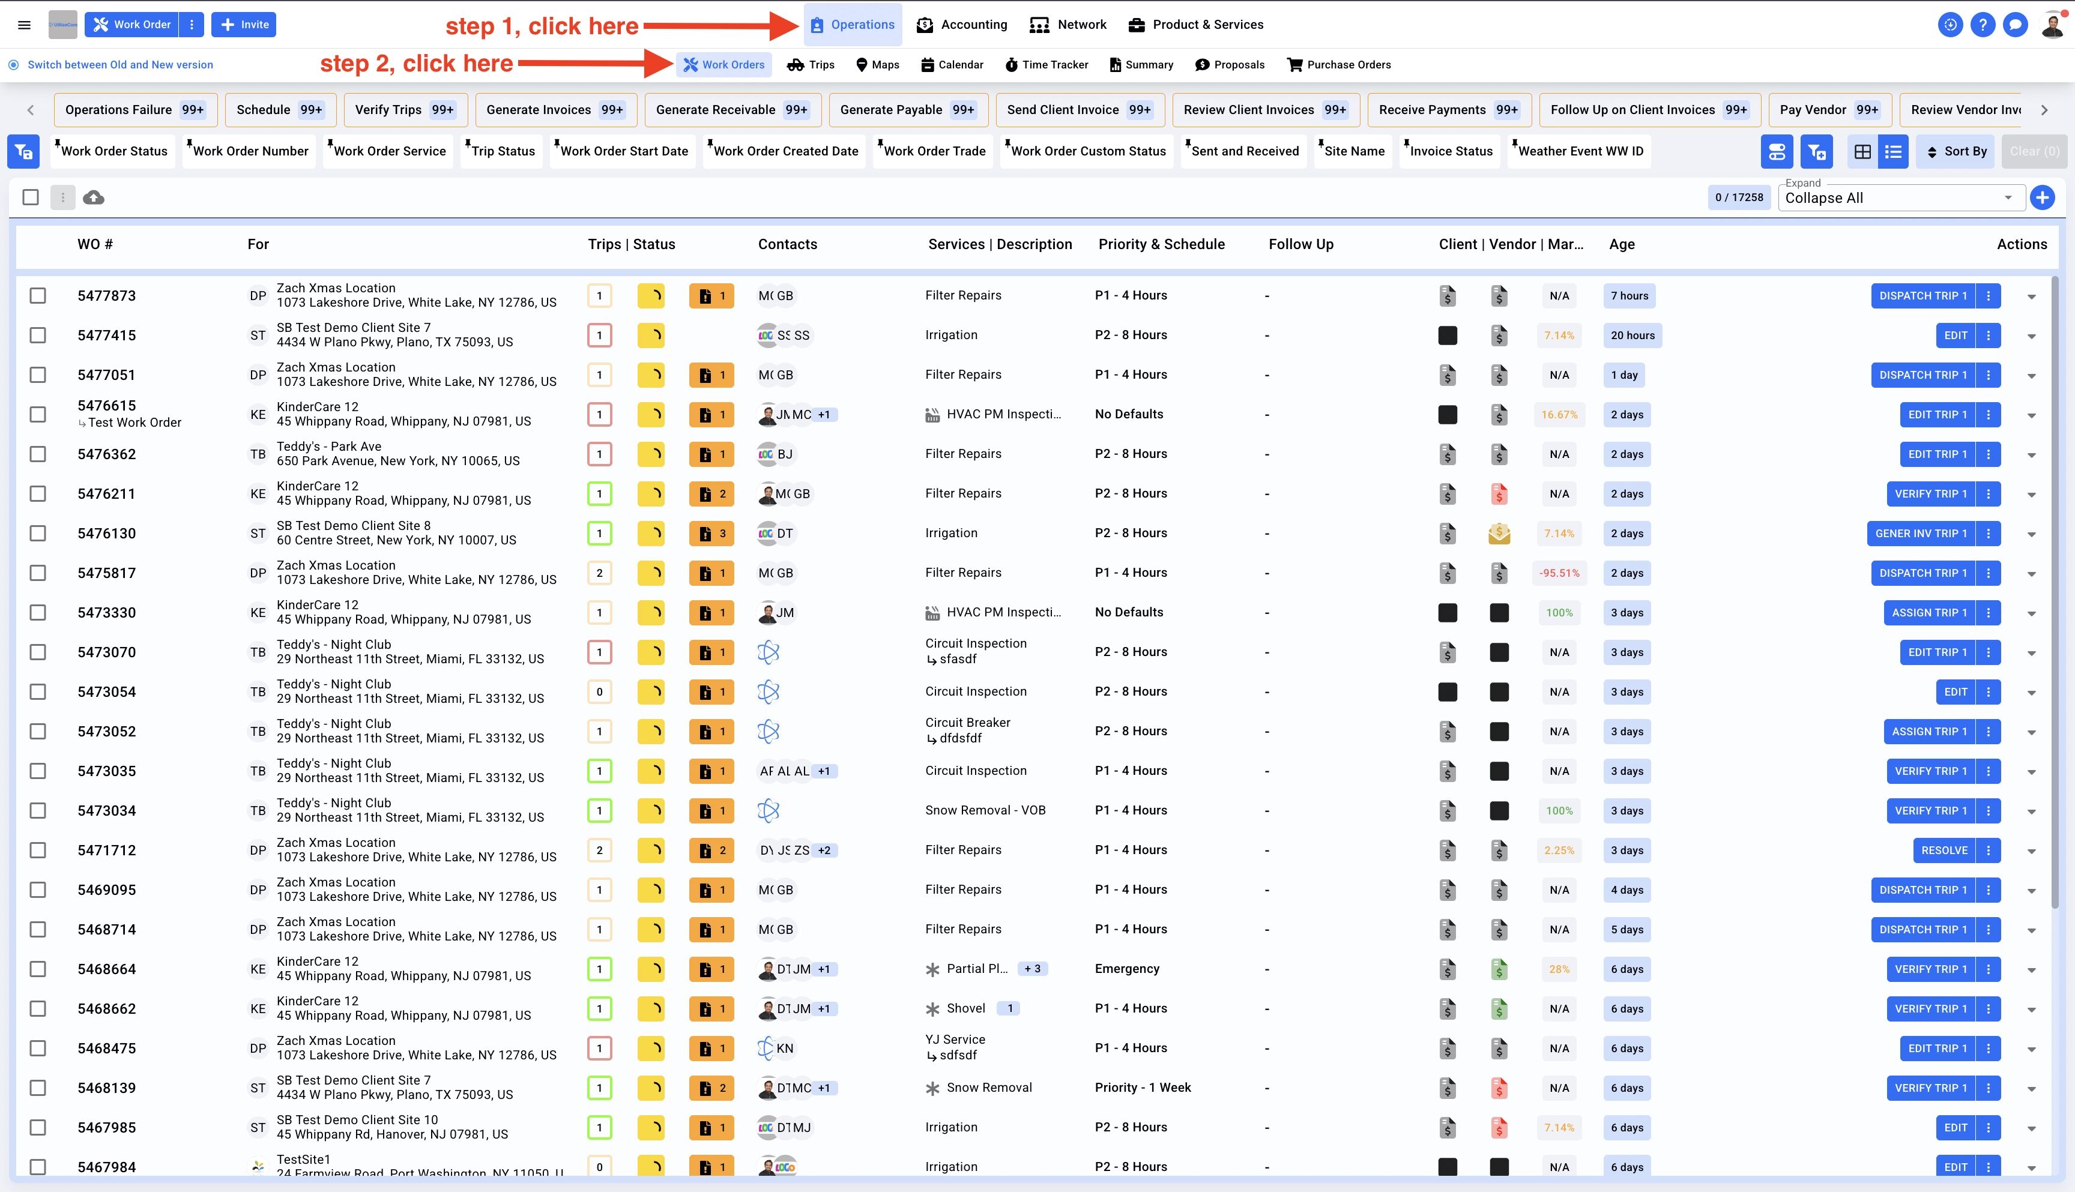Open the Collapse All expand dropdown

pos(1900,198)
